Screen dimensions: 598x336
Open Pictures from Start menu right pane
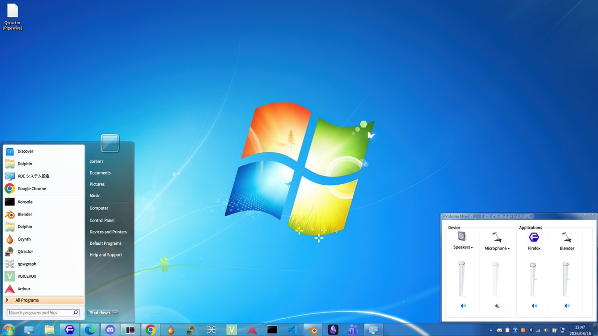click(x=97, y=184)
